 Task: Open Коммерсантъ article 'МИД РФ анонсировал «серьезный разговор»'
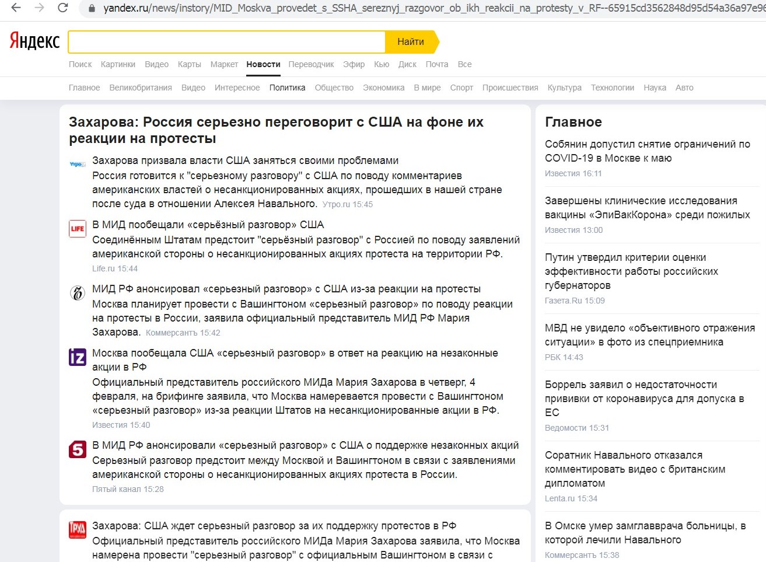(x=286, y=289)
